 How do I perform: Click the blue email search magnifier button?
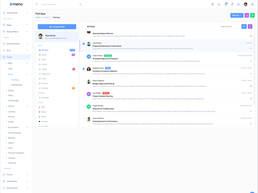(244, 27)
